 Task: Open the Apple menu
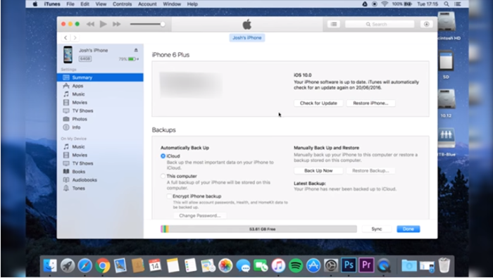pos(35,4)
